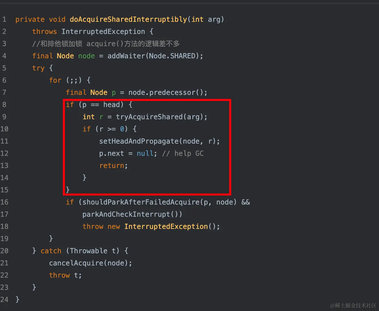
Task: Click line number 24 in gutter
Action: [4, 300]
